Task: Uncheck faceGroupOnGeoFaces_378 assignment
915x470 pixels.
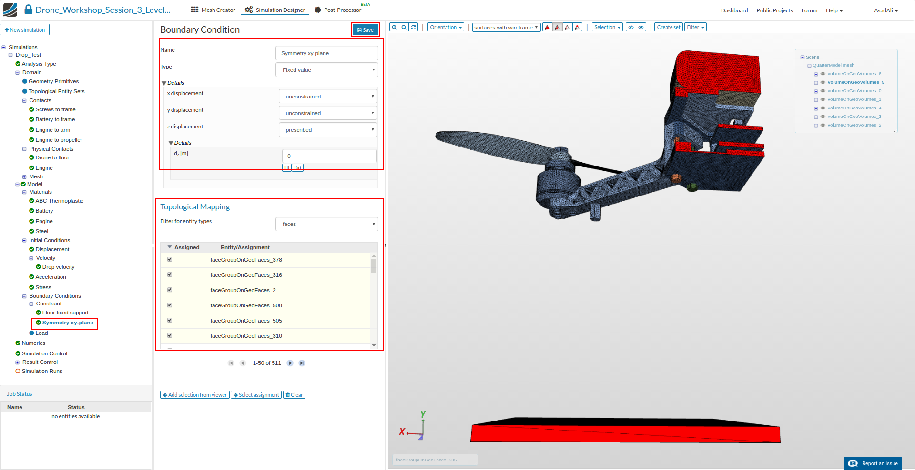Action: click(x=170, y=260)
